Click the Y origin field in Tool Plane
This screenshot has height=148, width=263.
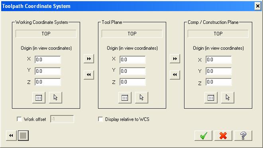click(133, 71)
